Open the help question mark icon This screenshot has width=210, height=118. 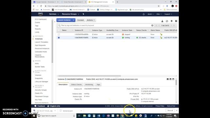click(176, 21)
